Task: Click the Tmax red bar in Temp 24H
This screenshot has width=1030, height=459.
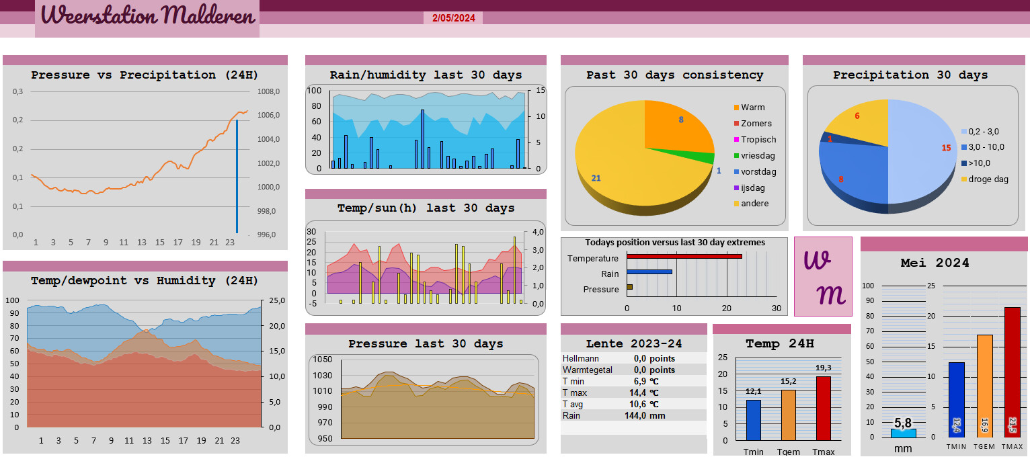Action: click(x=824, y=409)
